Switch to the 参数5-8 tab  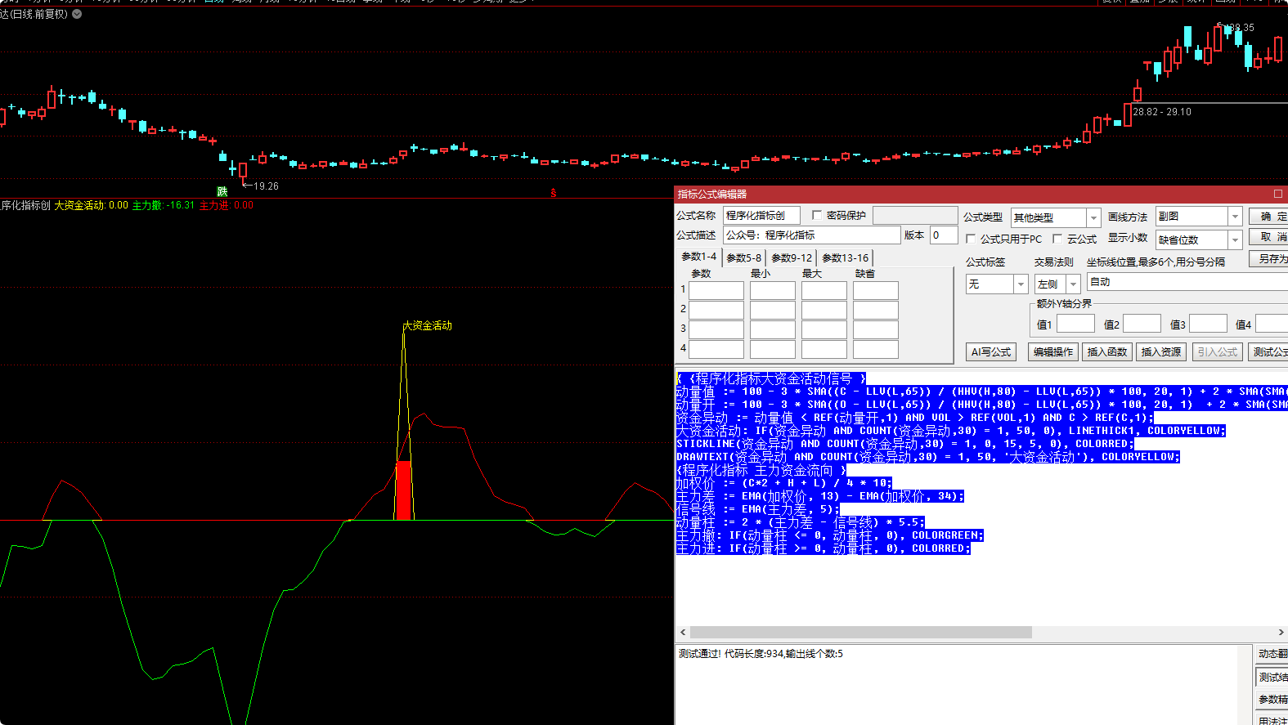click(x=743, y=257)
